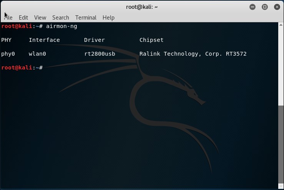
Task: Click 'Ralink Technology, Corp. RT3572' chipset text
Action: coord(193,54)
